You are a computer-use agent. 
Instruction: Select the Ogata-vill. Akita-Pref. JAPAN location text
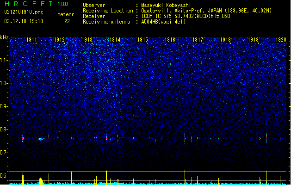[x=206, y=11]
